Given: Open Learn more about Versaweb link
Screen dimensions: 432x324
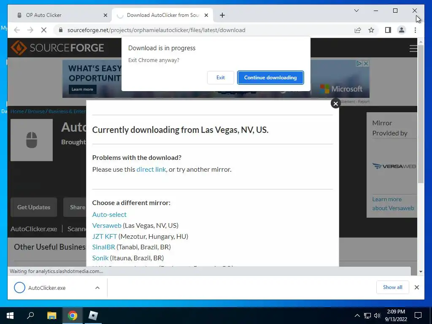Looking at the screenshot, I should pos(393,204).
